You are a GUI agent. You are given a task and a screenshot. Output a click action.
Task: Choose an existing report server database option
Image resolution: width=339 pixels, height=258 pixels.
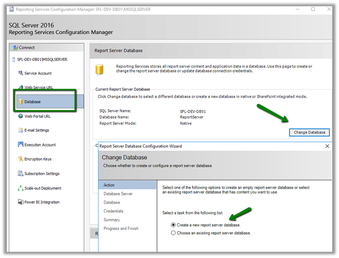[x=174, y=233]
